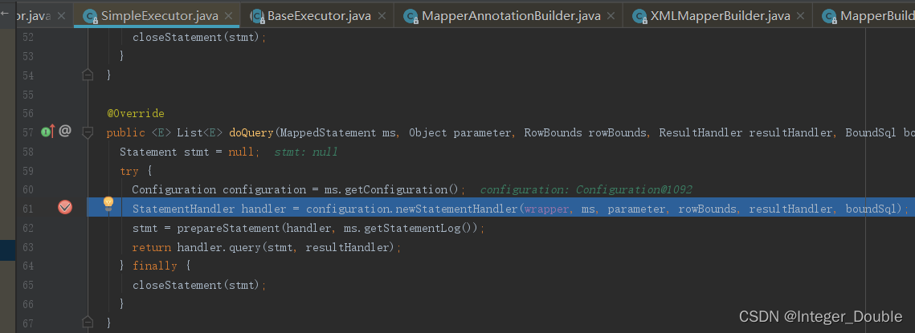Click inline hint 'configuration: Configuration@1092'
915x333 pixels.
(586, 189)
